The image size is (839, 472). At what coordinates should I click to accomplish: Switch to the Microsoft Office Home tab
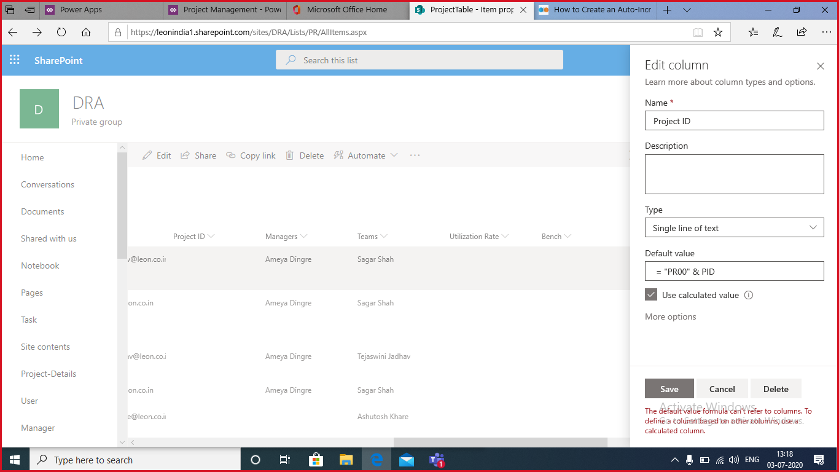tap(347, 10)
